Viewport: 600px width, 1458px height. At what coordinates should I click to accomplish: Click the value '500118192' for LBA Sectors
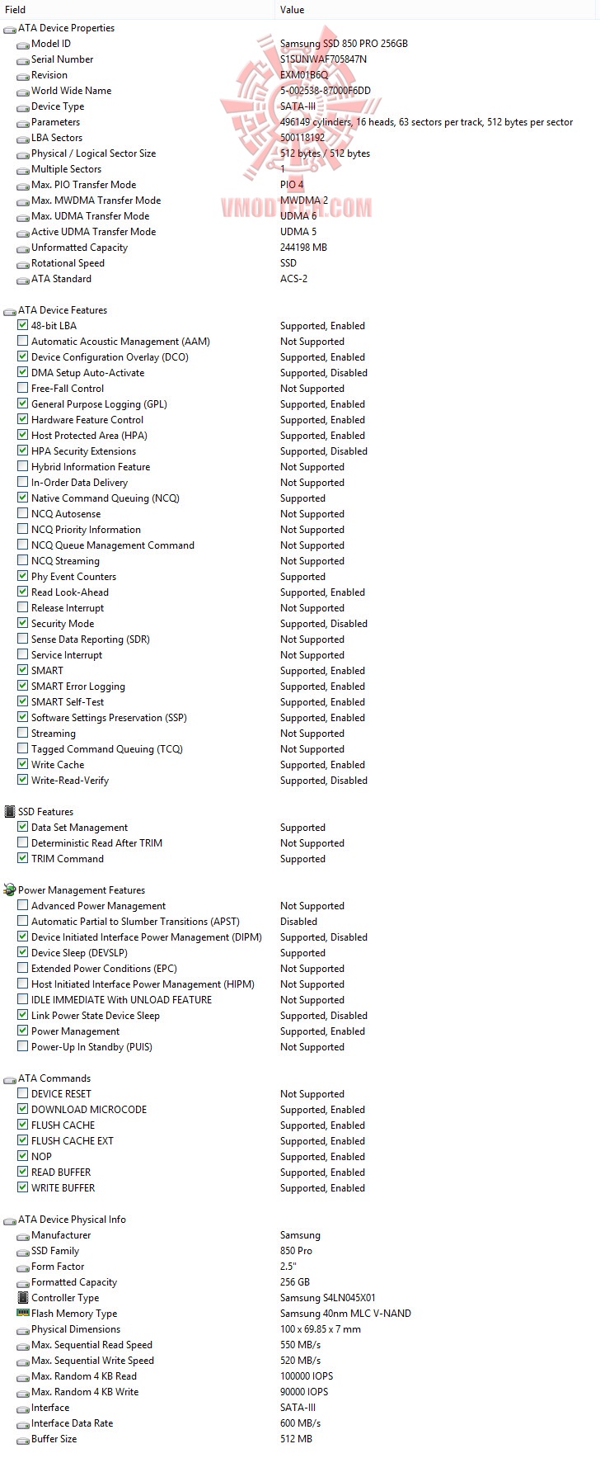tap(302, 138)
